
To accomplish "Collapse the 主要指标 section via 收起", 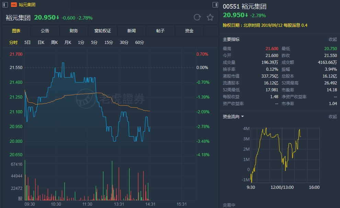I will tap(332, 39).
